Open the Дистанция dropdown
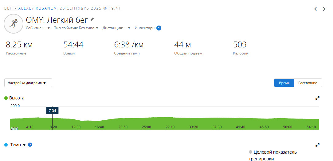The height and width of the screenshot is (161, 333). tap(116, 28)
